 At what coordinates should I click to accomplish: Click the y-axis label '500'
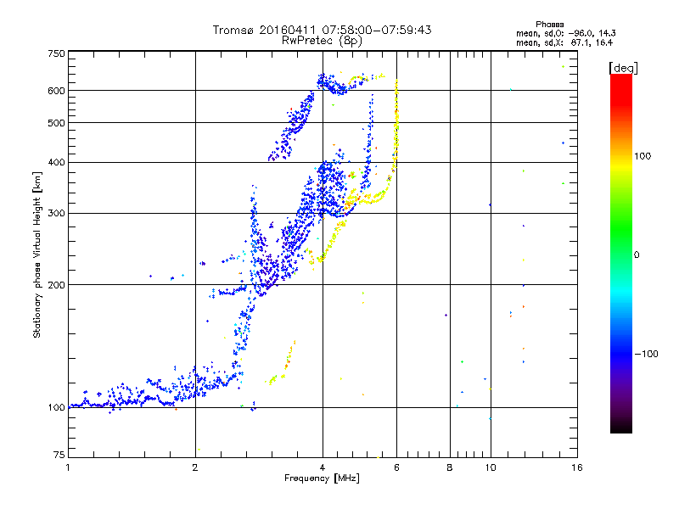56,123
